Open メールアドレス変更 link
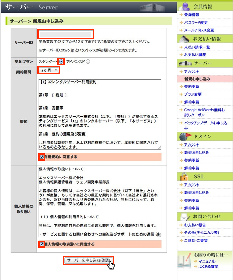This screenshot has height=280, width=233. tap(199, 30)
